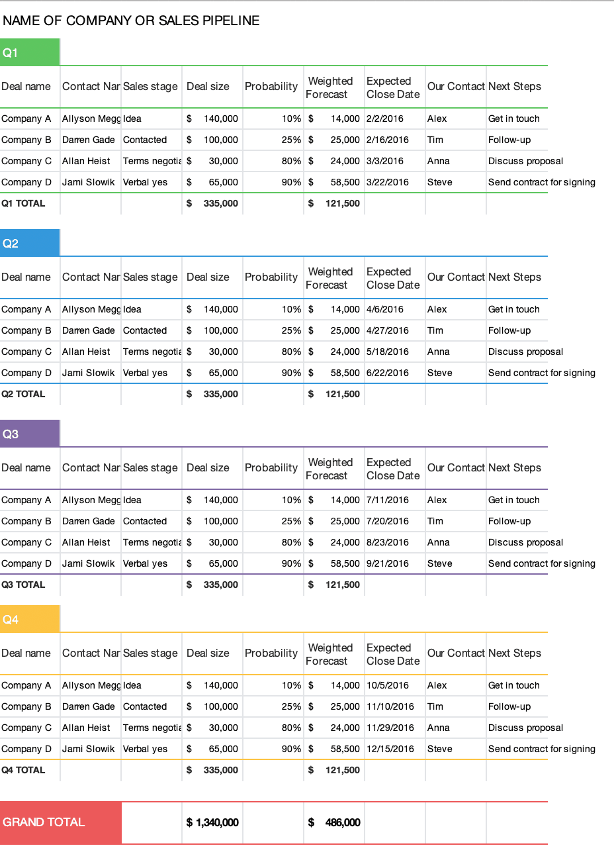Select the grand total deal size $1,340,000
614x862 pixels.
click(212, 822)
